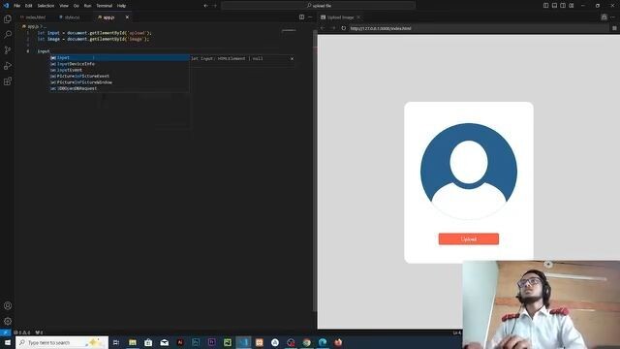Click the editor vertical scrollbar
This screenshot has width=620, height=349.
(315, 171)
